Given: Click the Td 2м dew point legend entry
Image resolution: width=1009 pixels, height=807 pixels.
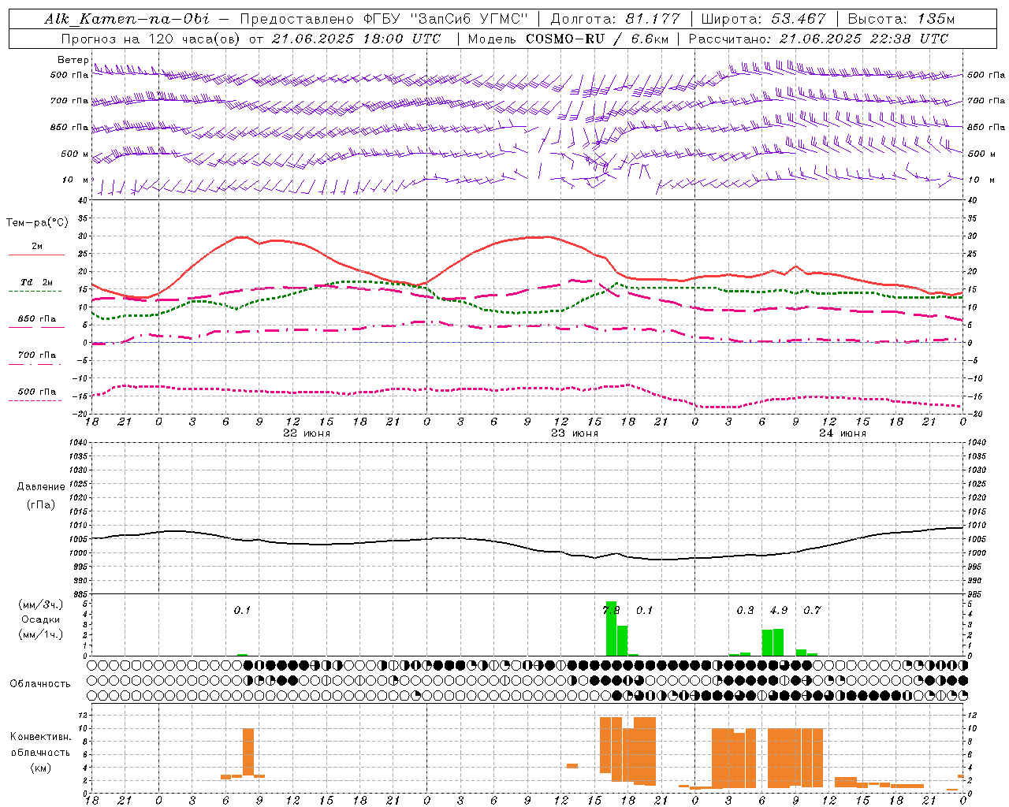Looking at the screenshot, I should tap(36, 282).
